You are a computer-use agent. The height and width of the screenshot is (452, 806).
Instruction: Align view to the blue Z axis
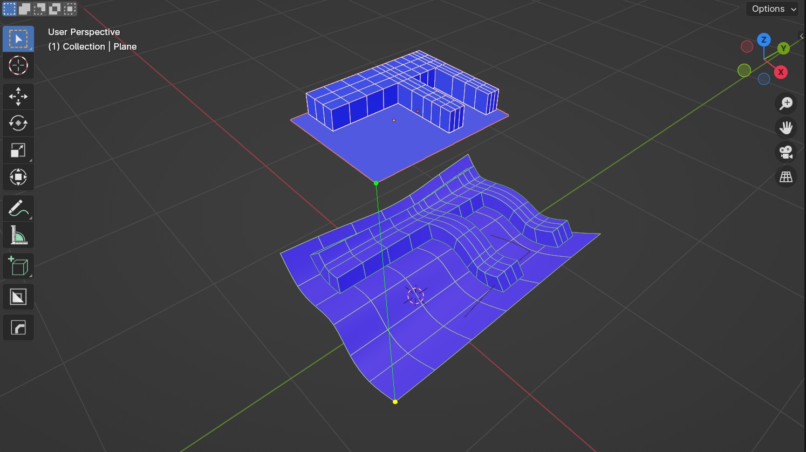[763, 39]
